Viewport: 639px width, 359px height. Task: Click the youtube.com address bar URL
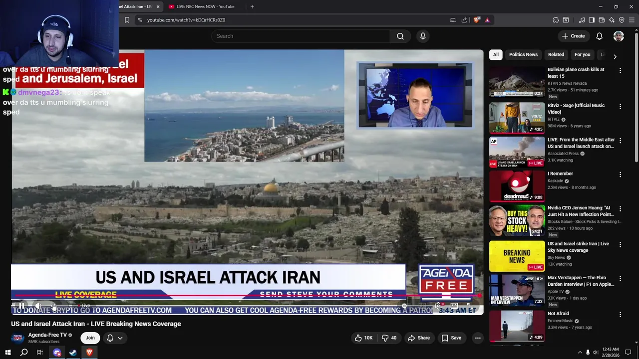[x=186, y=20]
